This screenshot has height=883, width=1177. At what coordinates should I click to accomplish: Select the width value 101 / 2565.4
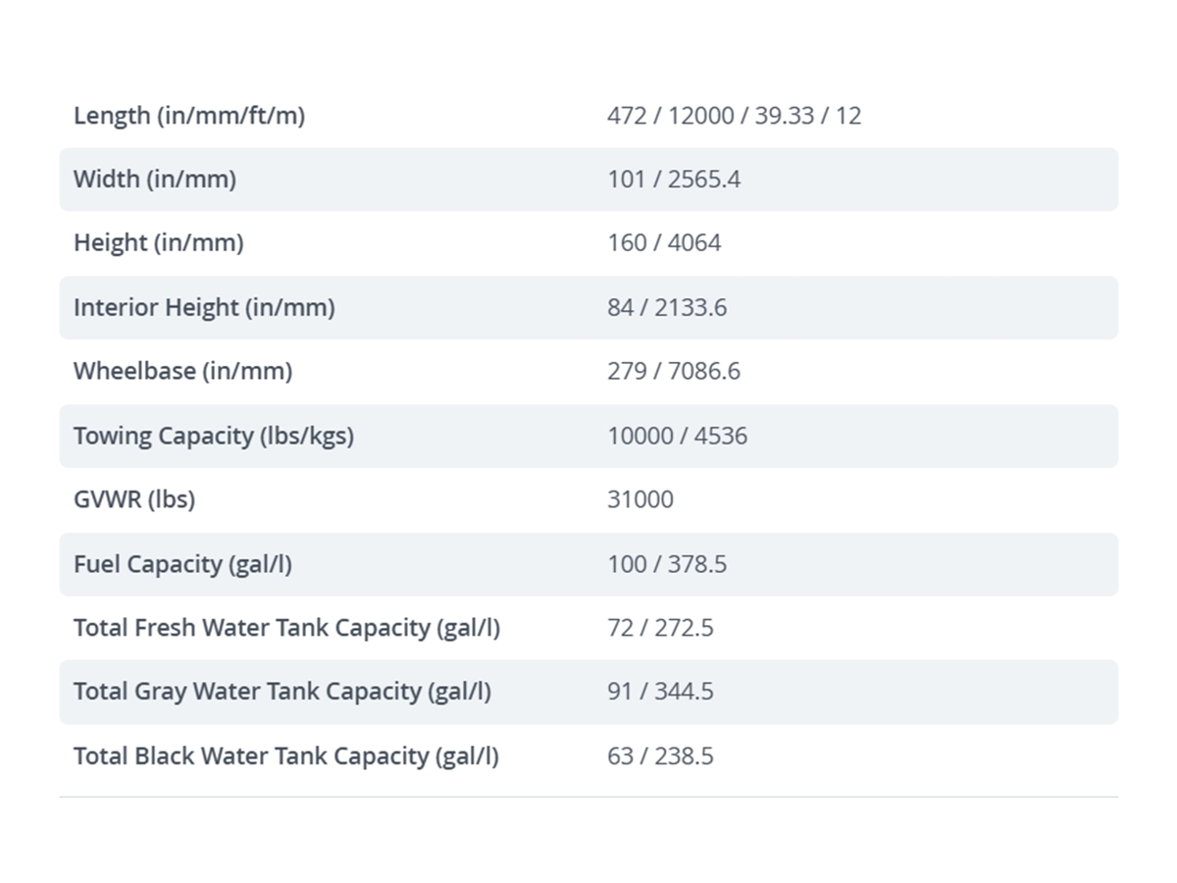(674, 180)
